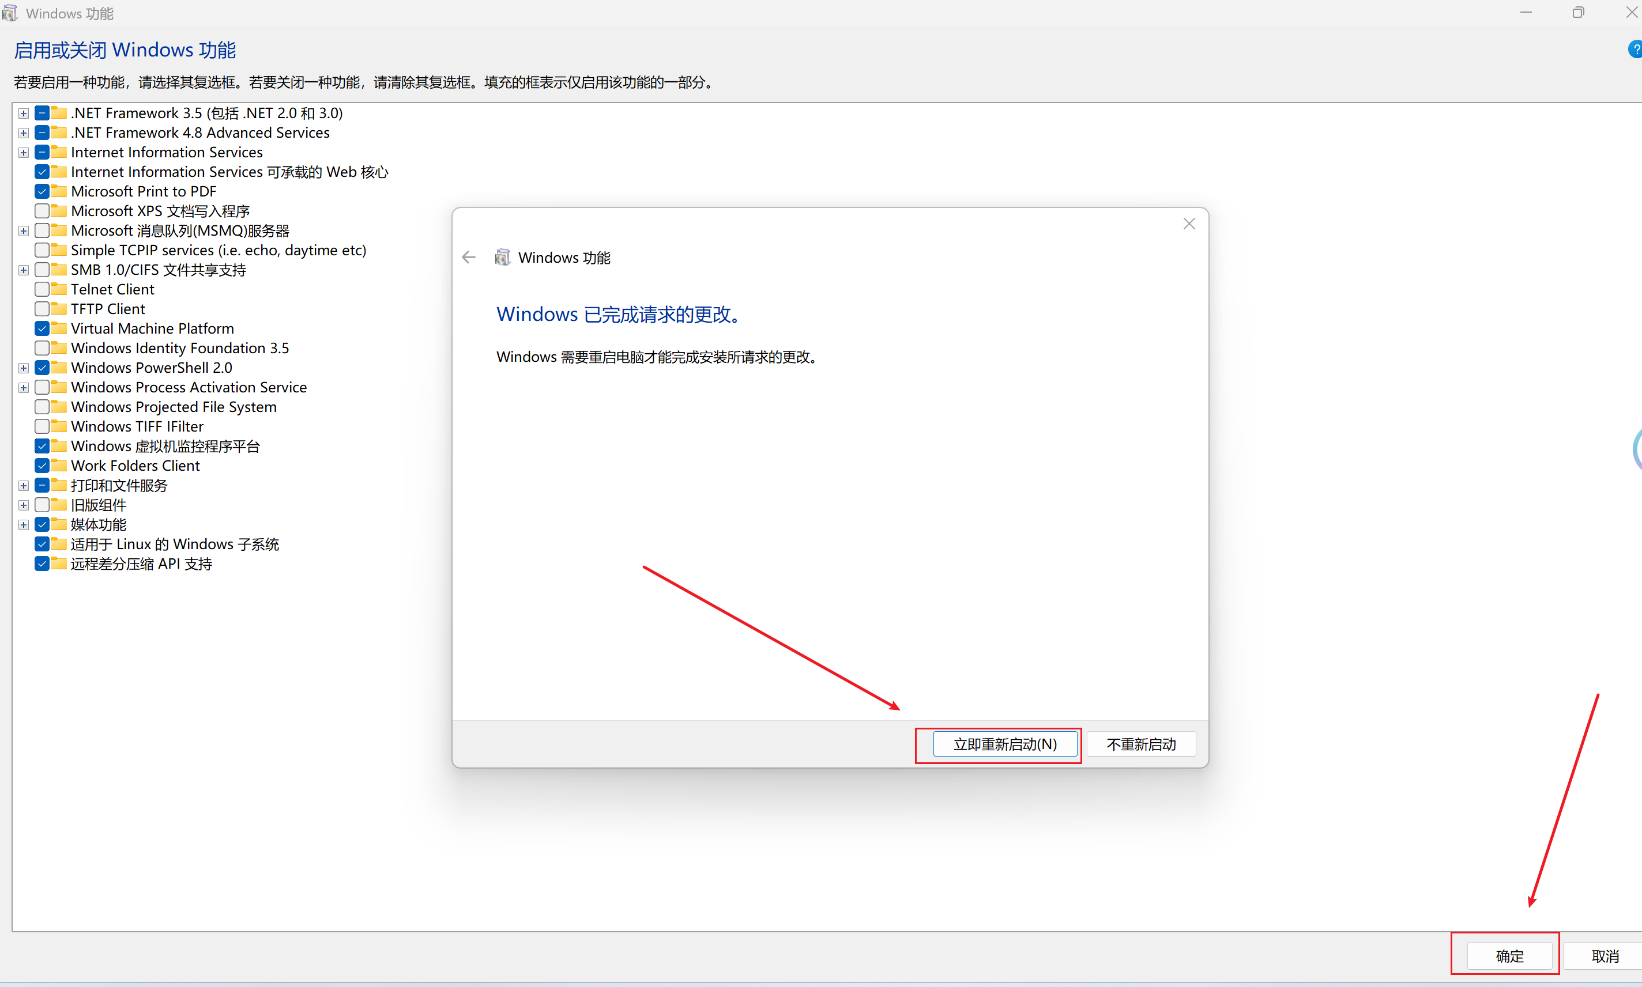The image size is (1642, 987).
Task: Expand Windows Process Activation Service node
Action: click(23, 388)
